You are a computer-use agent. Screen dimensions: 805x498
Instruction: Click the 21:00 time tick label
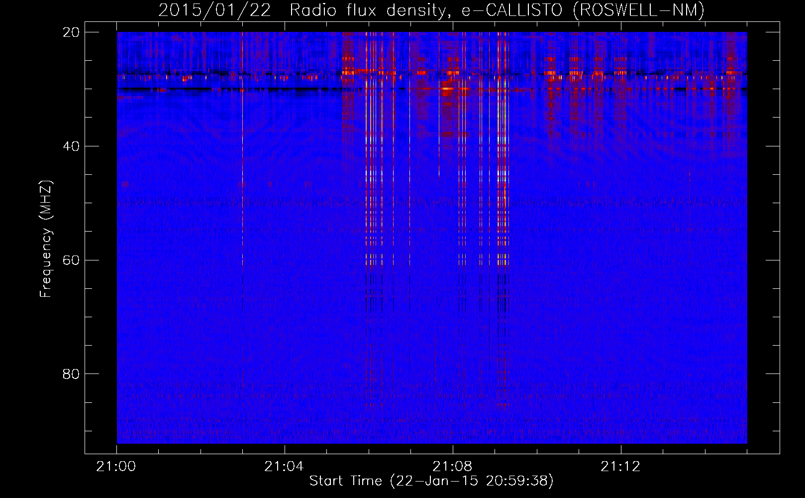(x=116, y=467)
